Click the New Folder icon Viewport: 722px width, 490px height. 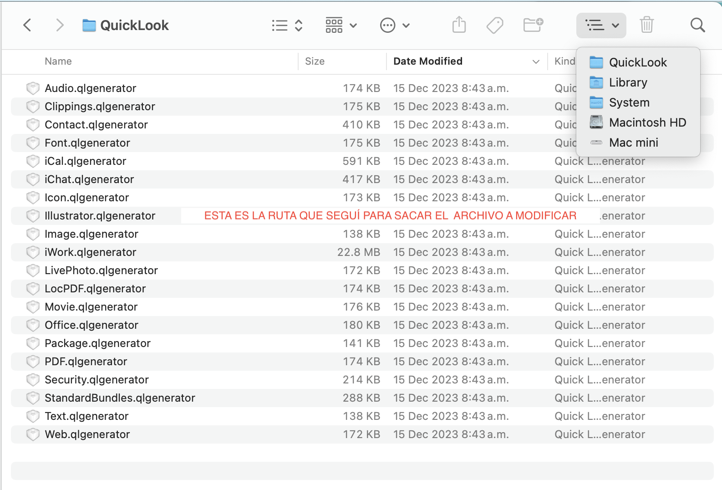(x=533, y=25)
